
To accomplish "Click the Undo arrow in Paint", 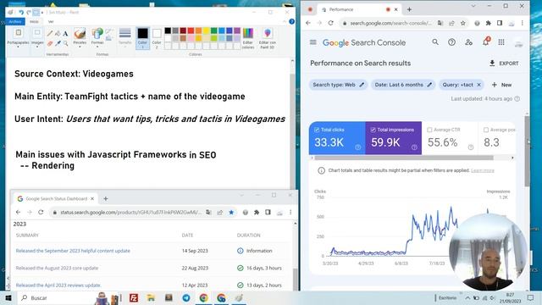I will click(21, 13).
